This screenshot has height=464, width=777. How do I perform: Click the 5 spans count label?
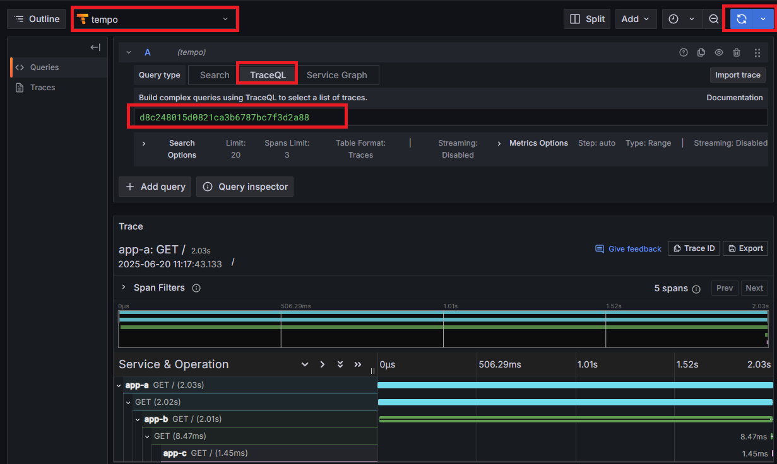[x=671, y=288]
